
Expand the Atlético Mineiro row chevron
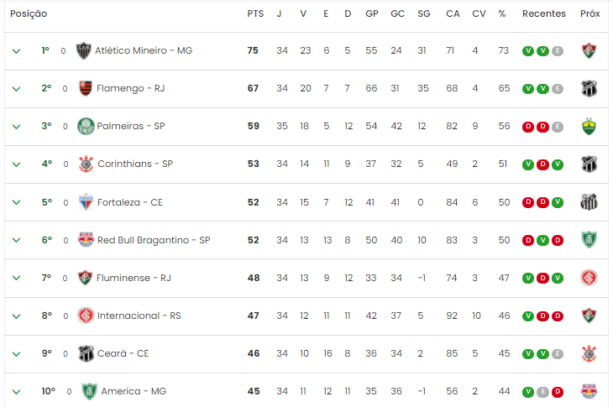click(16, 51)
